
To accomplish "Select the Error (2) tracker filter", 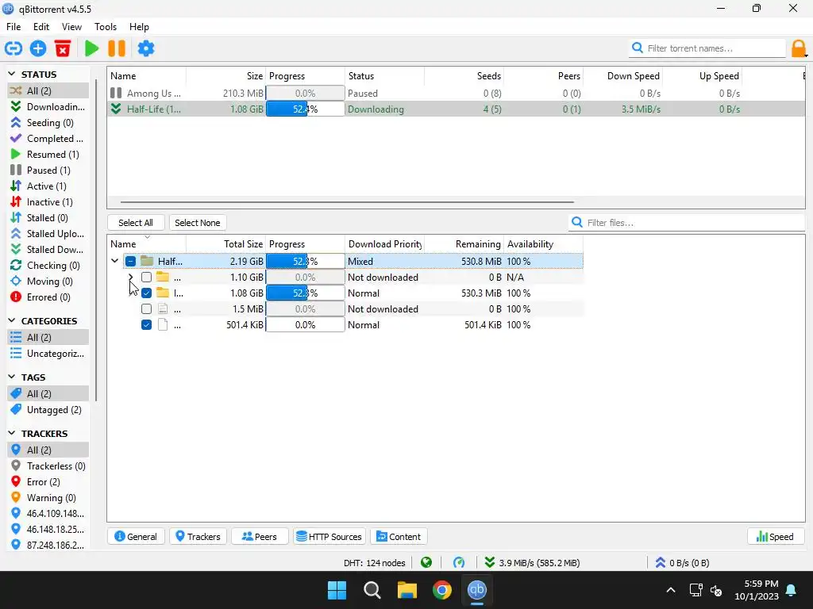I will (48, 482).
